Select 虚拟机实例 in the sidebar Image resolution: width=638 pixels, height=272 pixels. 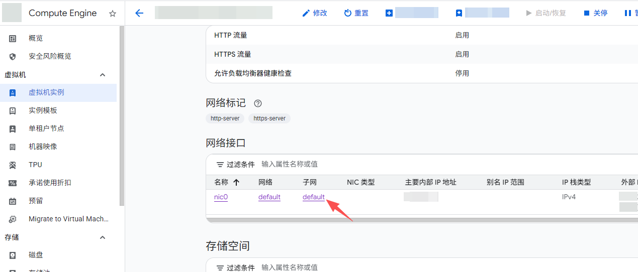click(58, 92)
